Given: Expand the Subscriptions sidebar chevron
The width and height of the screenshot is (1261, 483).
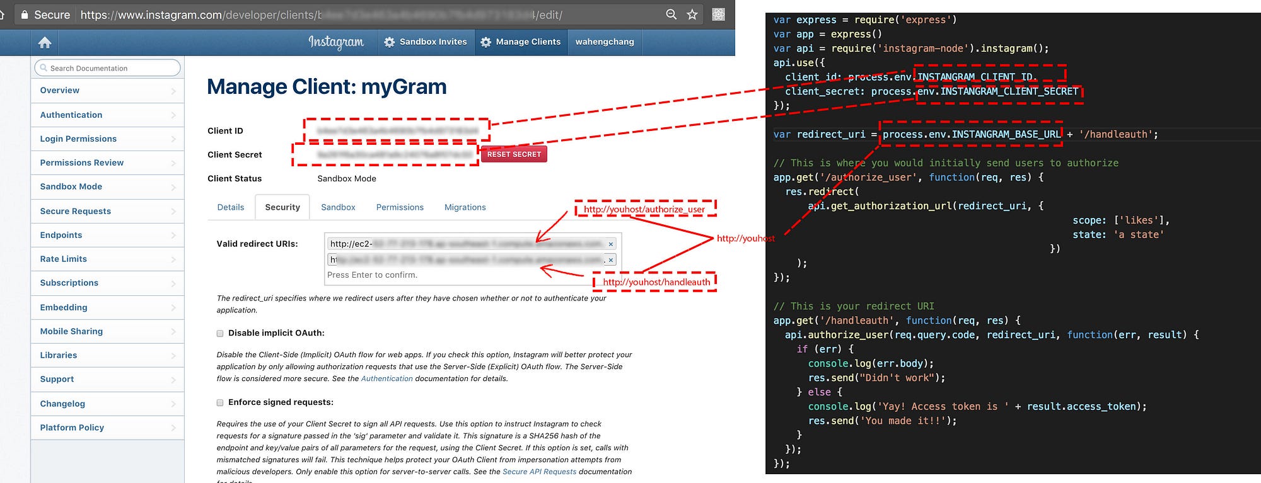Looking at the screenshot, I should pyautogui.click(x=173, y=283).
